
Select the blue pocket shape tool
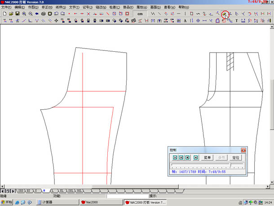click(217, 21)
